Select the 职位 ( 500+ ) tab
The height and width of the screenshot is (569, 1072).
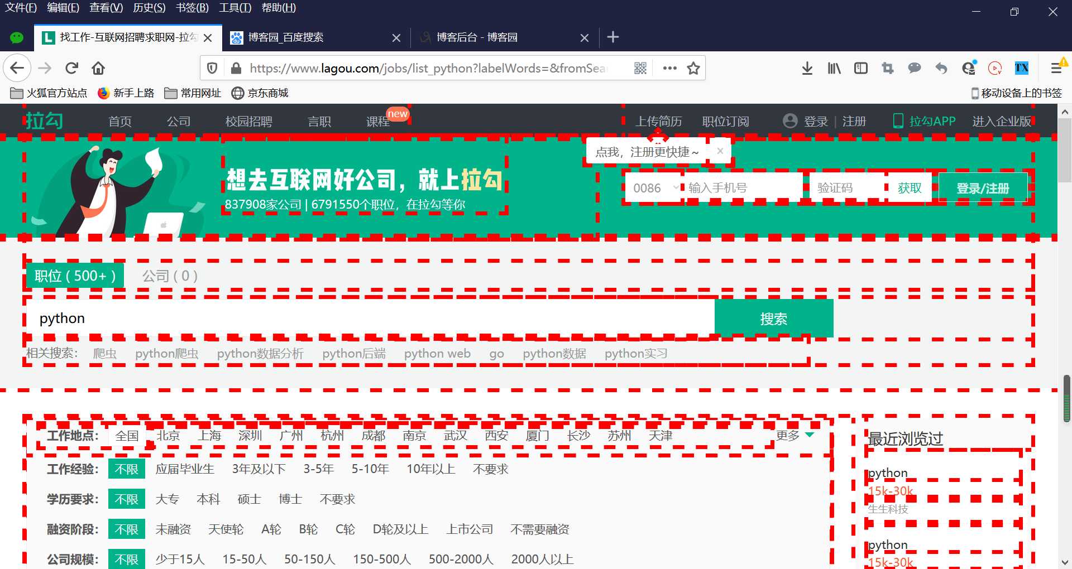(75, 276)
